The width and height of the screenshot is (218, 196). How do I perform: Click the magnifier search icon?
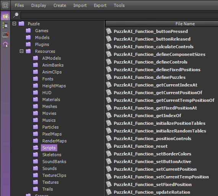(x=16, y=15)
